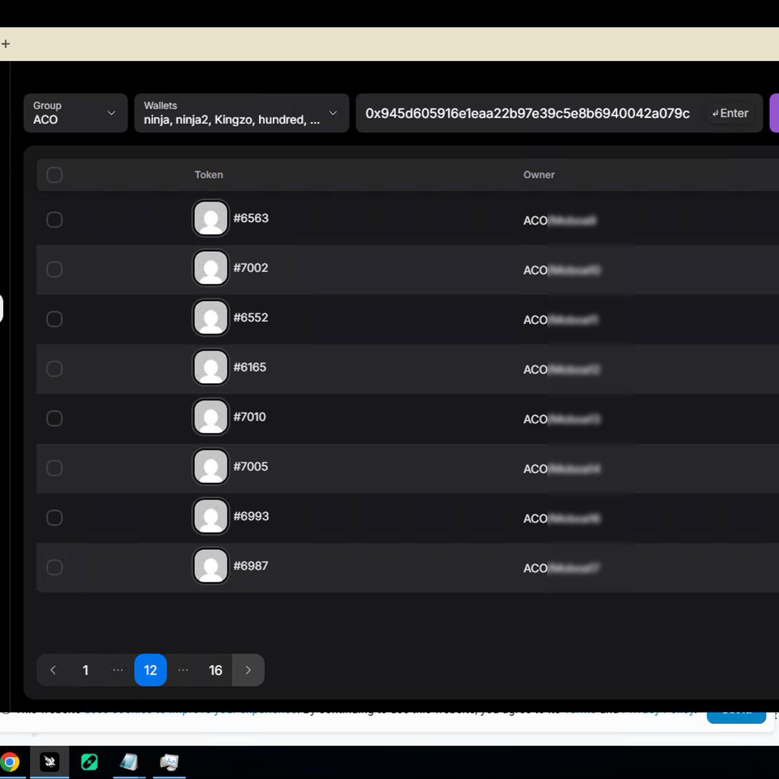Image resolution: width=779 pixels, height=779 pixels.
Task: Open Chrome from the taskbar
Action: [9, 762]
